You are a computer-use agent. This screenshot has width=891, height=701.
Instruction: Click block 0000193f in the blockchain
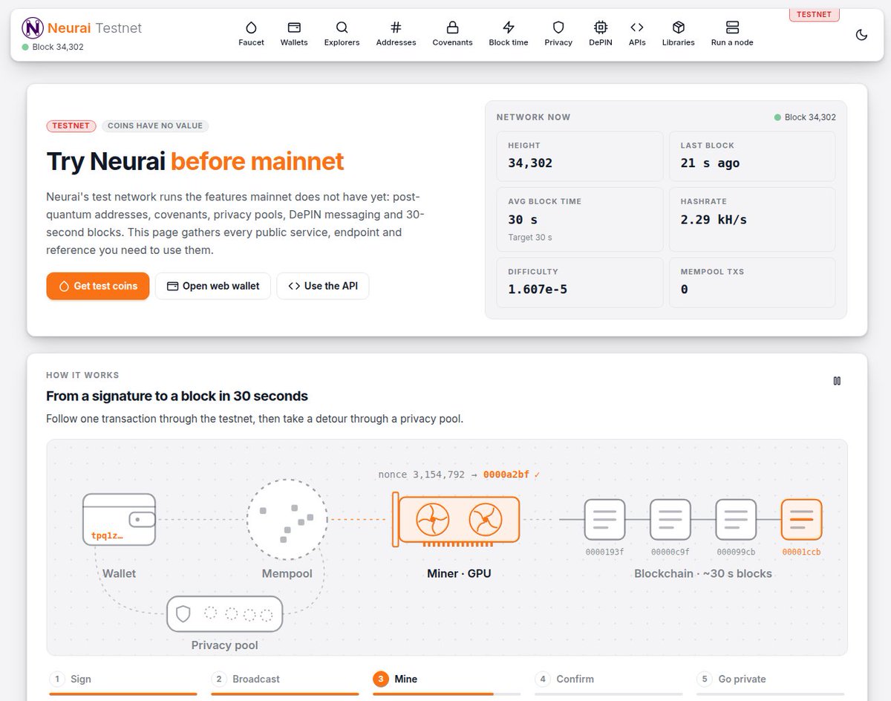(x=604, y=519)
